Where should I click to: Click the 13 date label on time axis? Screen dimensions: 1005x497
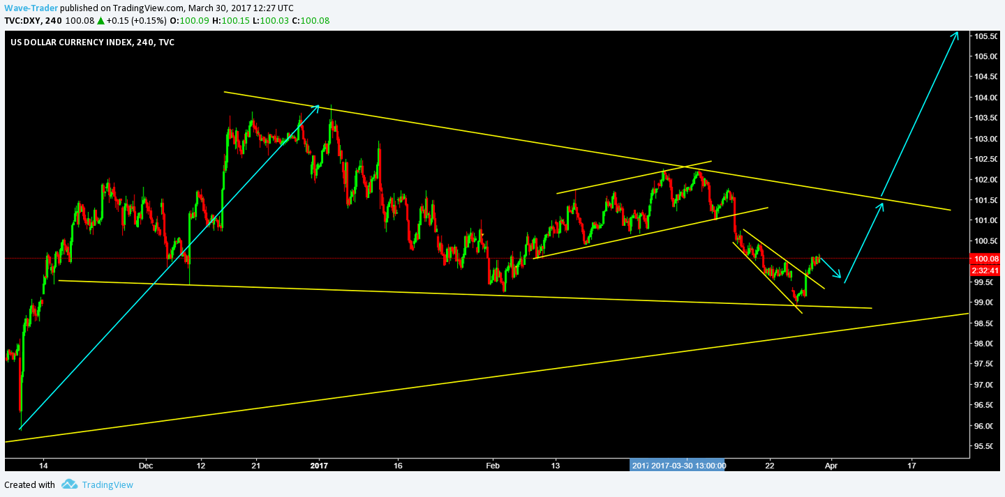point(556,466)
